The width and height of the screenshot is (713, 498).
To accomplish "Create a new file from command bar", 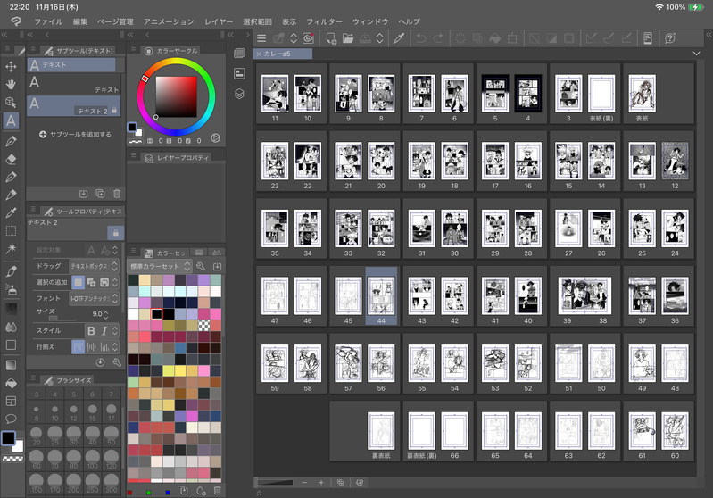I will click(x=331, y=38).
